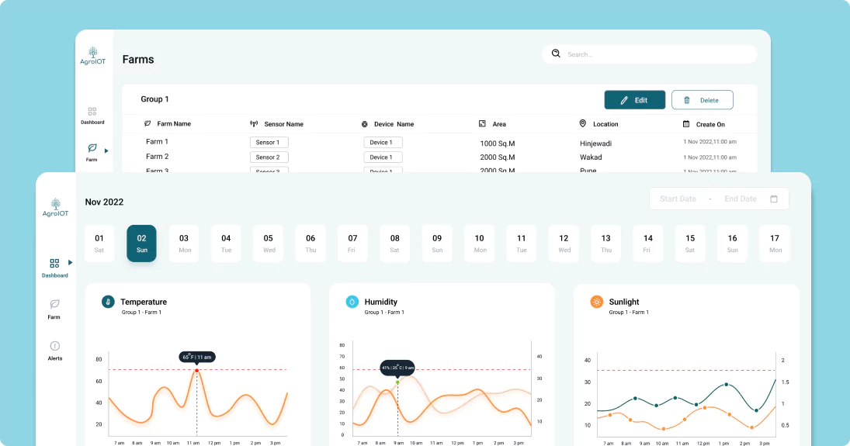Select date 09 Sun
The image size is (850, 446).
[x=437, y=244]
